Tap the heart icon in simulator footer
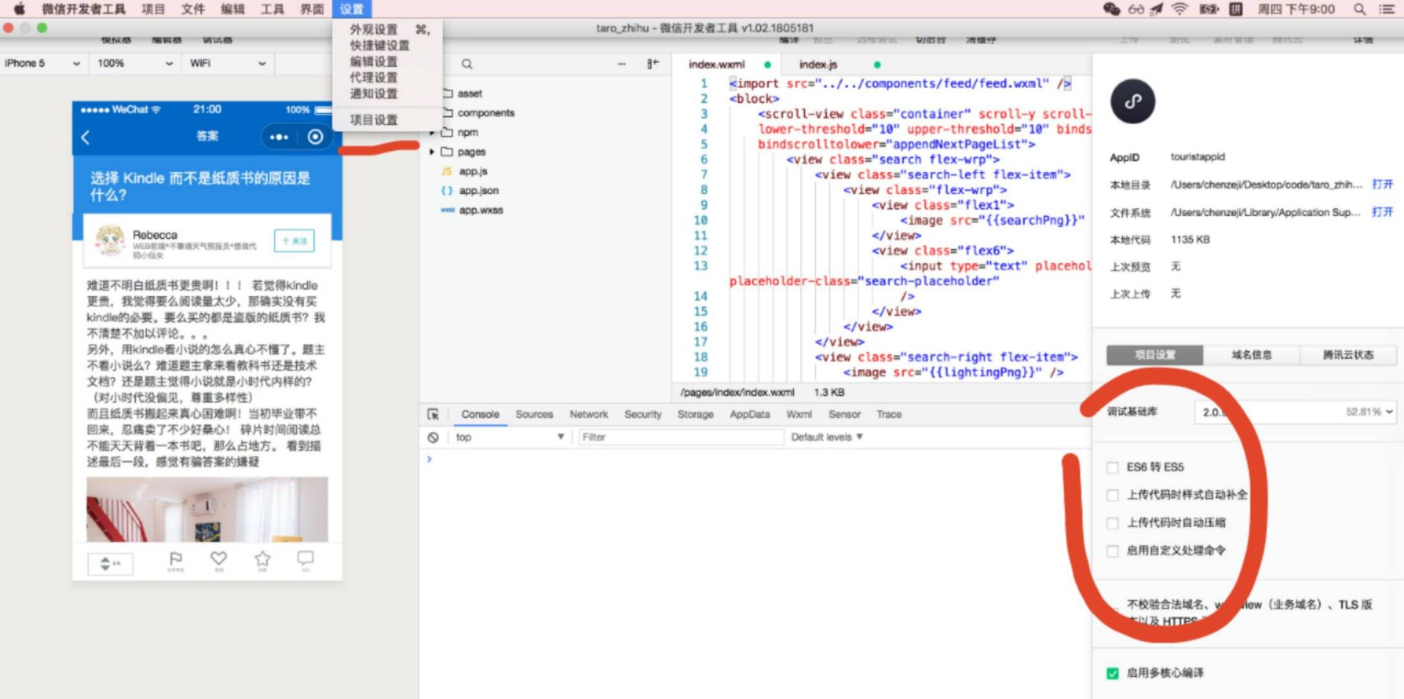Image resolution: width=1404 pixels, height=699 pixels. pyautogui.click(x=219, y=559)
